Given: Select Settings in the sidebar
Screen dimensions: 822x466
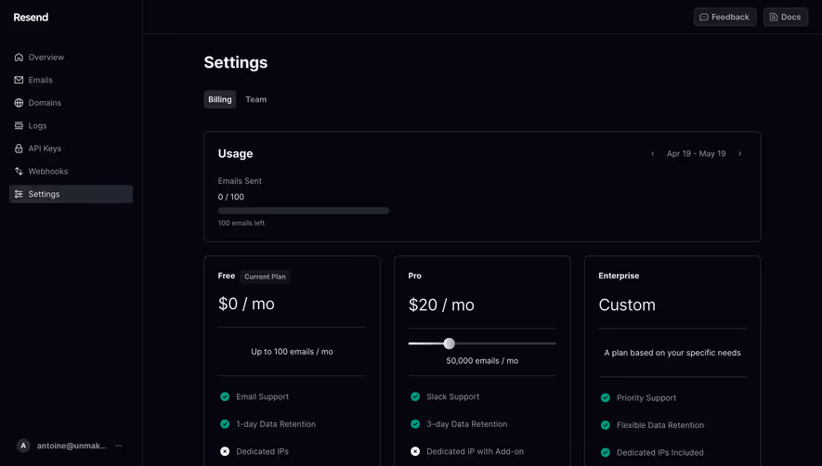Looking at the screenshot, I should coord(71,194).
